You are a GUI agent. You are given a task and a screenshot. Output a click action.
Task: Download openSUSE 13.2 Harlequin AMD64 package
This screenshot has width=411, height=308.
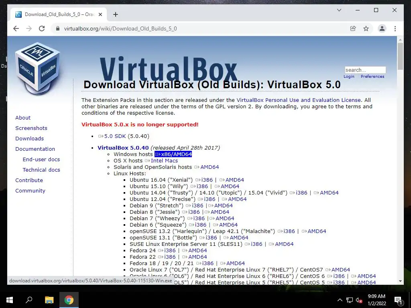click(314, 231)
